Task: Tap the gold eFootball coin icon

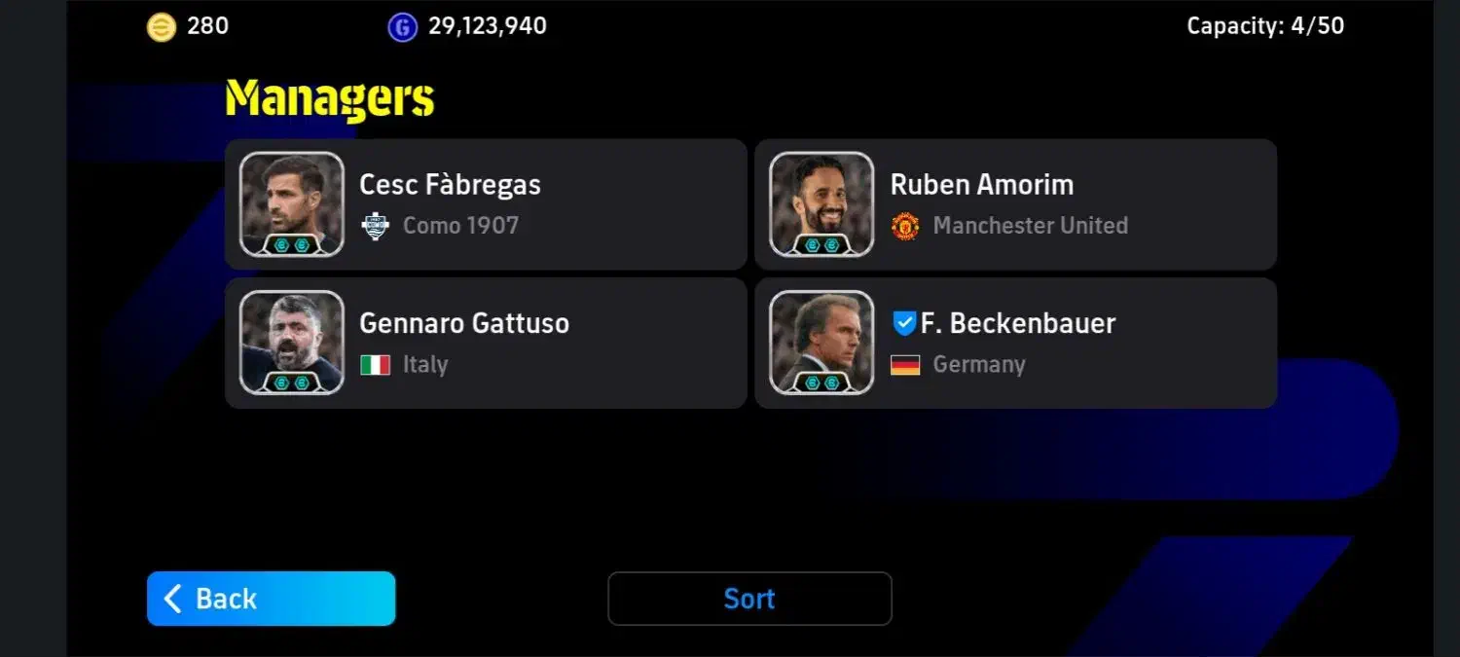Action: click(x=162, y=26)
